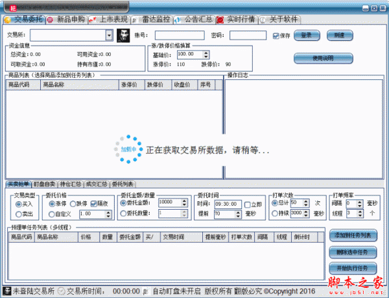
Task: Click the 00:00:00 exchange time readout
Action: [126, 291]
